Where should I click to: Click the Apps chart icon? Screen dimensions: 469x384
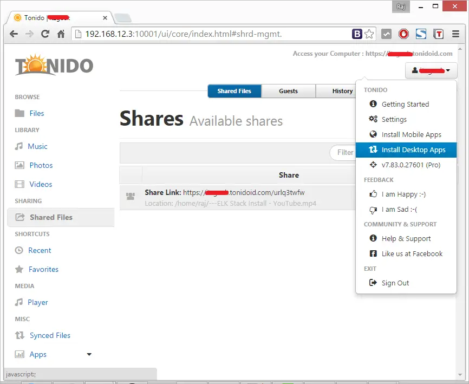(x=19, y=354)
